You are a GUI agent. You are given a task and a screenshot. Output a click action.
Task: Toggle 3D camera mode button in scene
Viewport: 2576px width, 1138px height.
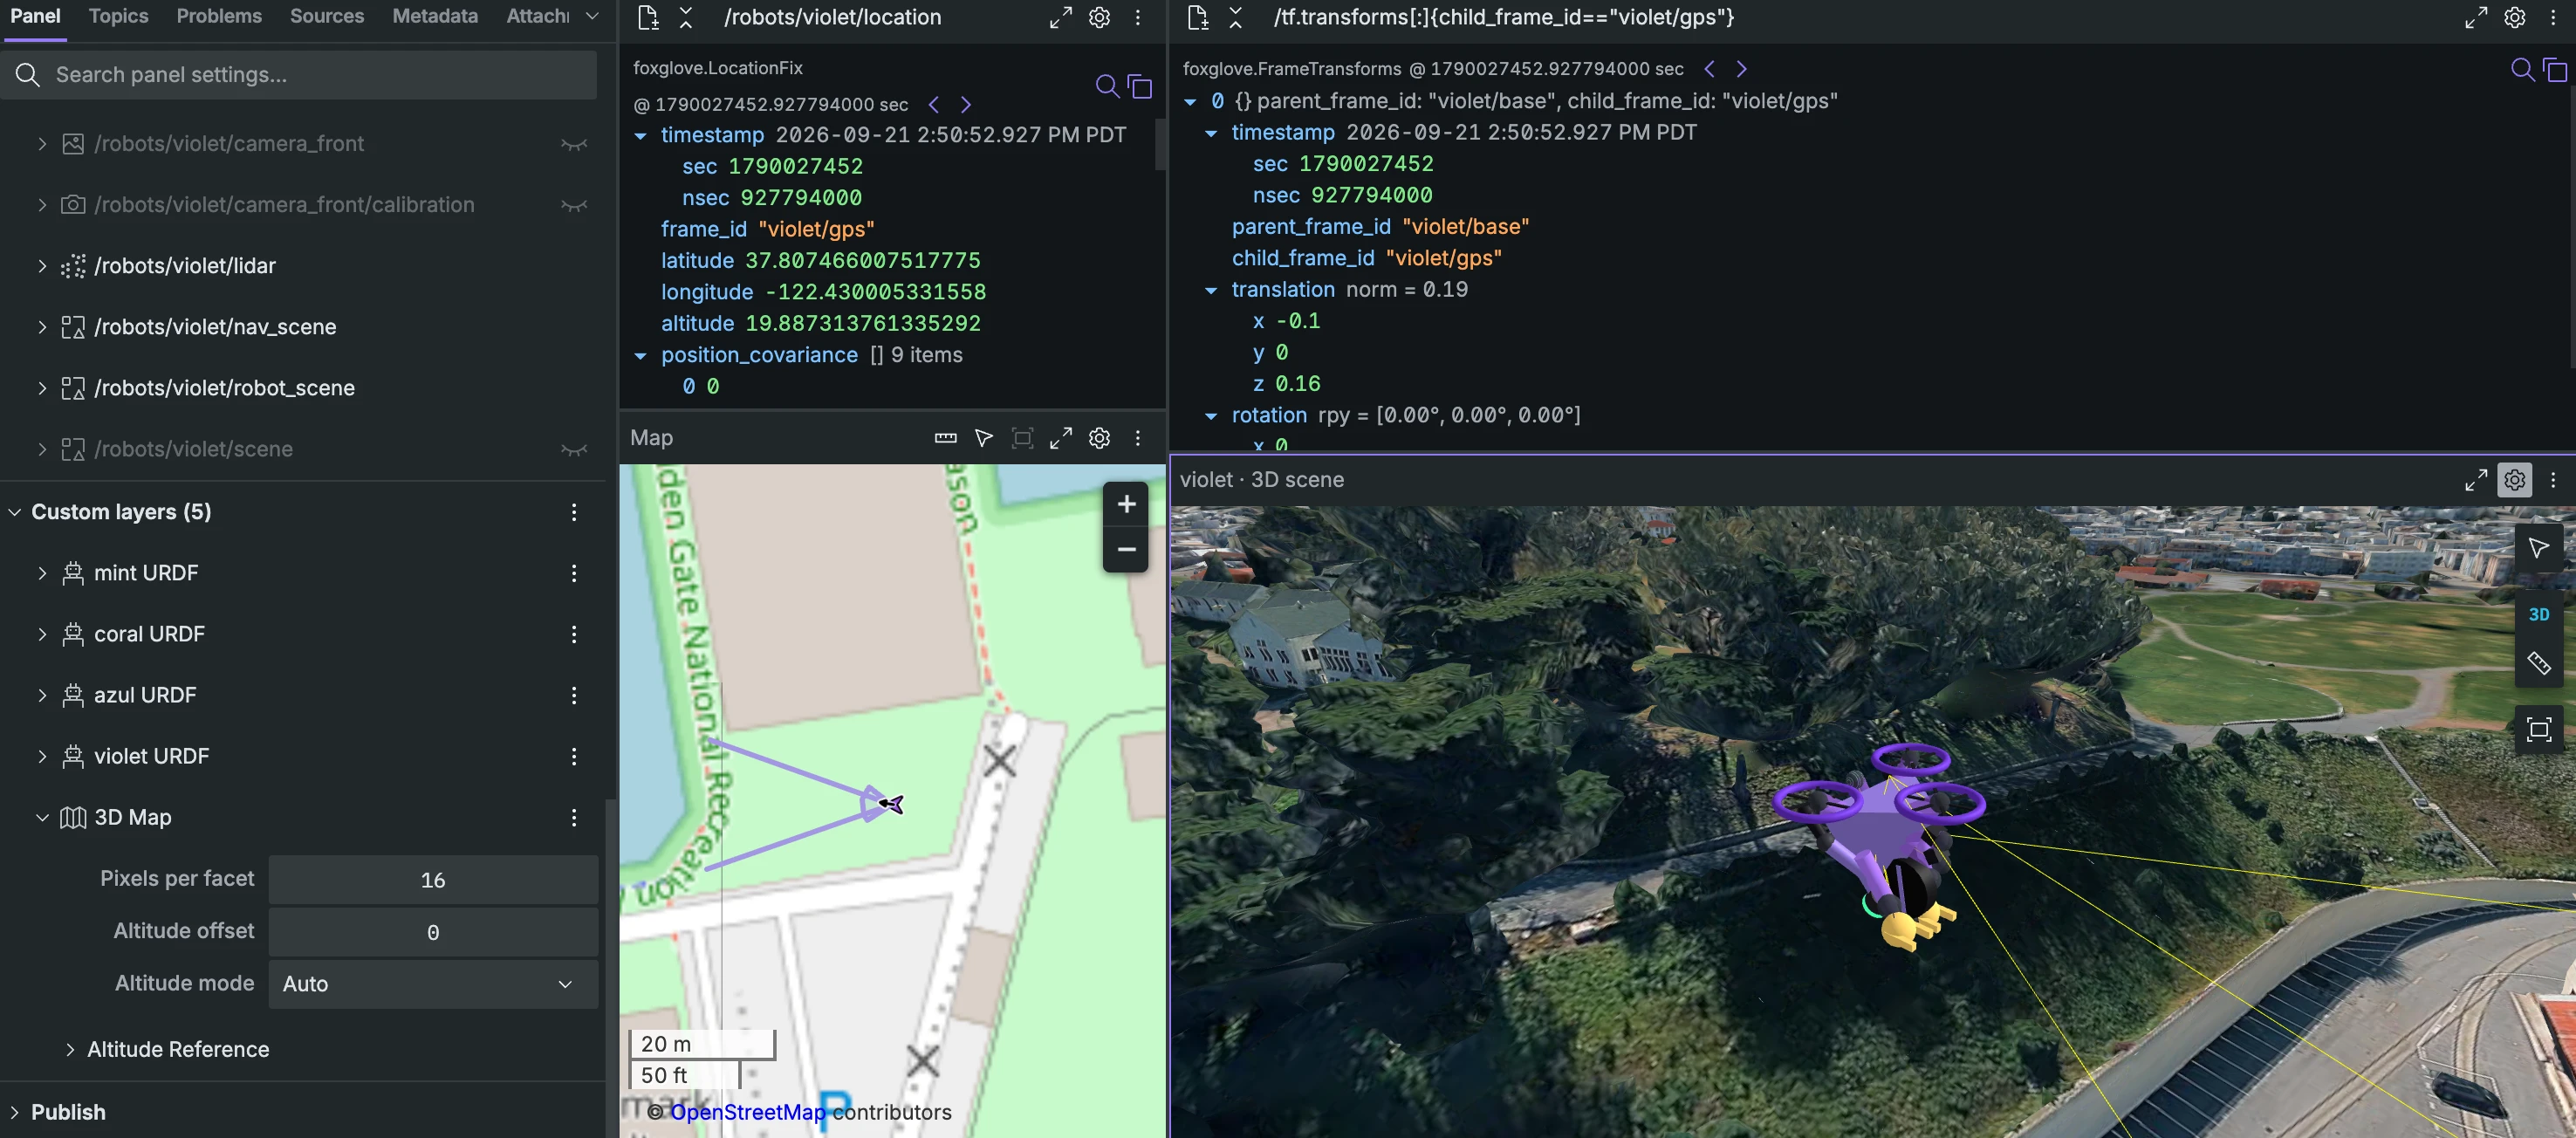(x=2538, y=614)
